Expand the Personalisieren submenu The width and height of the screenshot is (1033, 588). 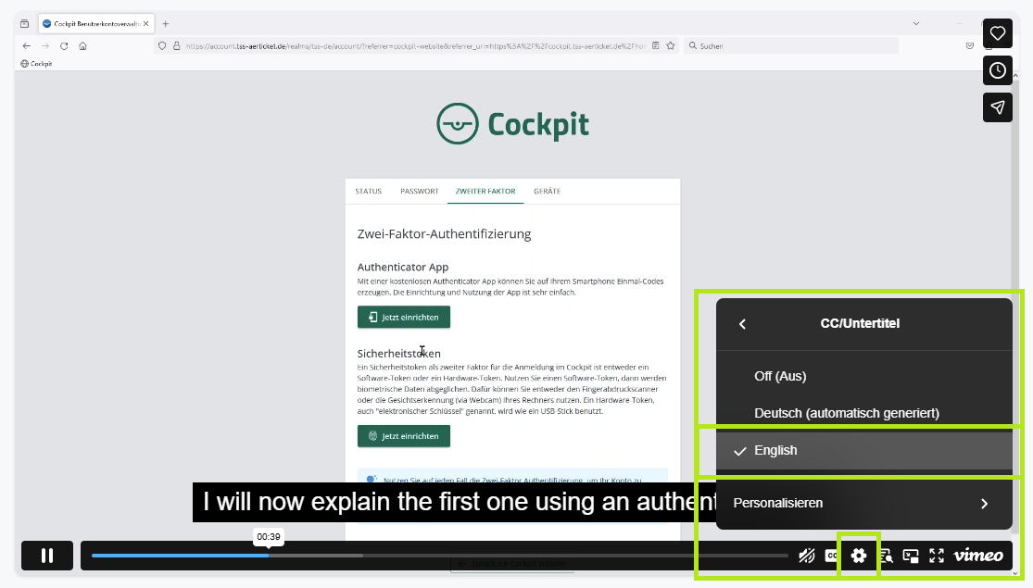click(x=778, y=504)
